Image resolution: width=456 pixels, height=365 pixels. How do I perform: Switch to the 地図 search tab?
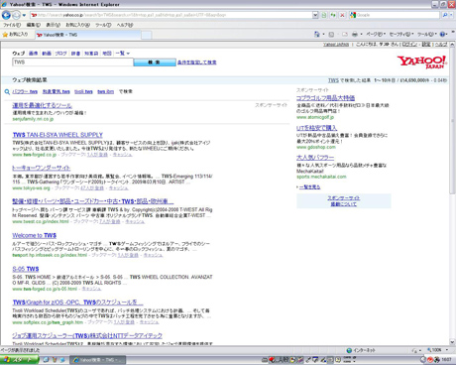[107, 54]
